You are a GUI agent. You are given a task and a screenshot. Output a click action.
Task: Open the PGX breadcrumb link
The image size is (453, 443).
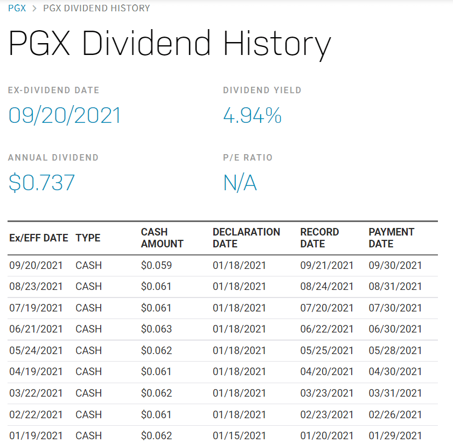pos(17,8)
